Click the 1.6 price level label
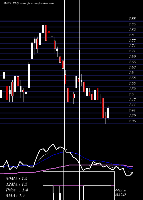 pos(131,73)
